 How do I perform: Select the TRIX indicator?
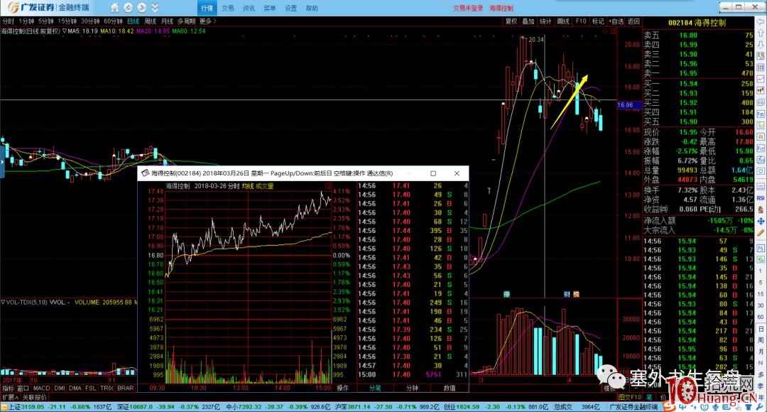[107, 388]
